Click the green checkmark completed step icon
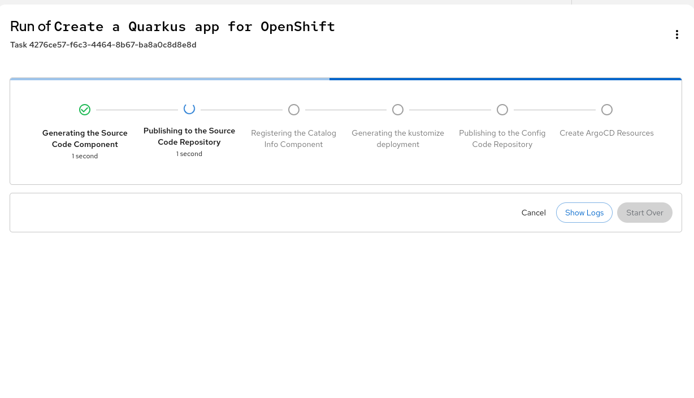Viewport: 694px width, 398px height. point(85,110)
